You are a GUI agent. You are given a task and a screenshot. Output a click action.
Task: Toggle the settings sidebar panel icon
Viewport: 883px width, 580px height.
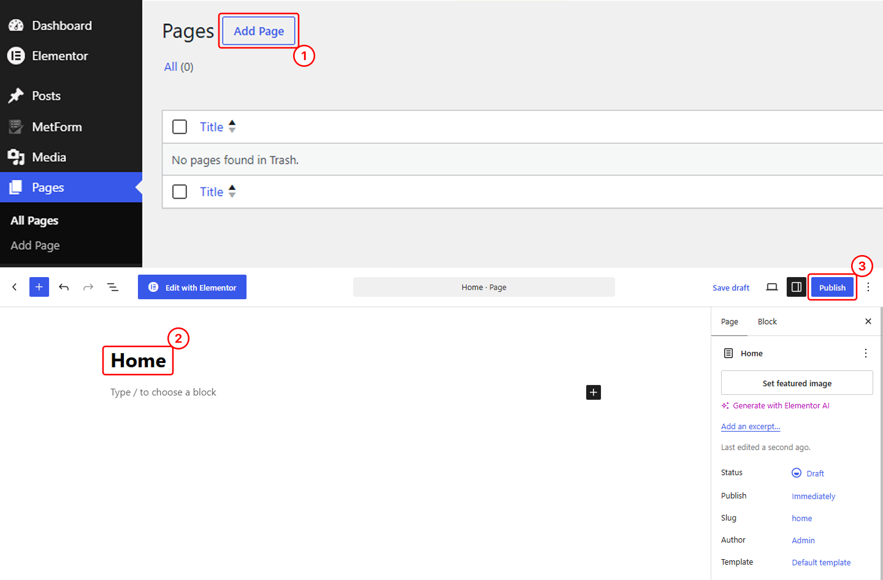[797, 287]
